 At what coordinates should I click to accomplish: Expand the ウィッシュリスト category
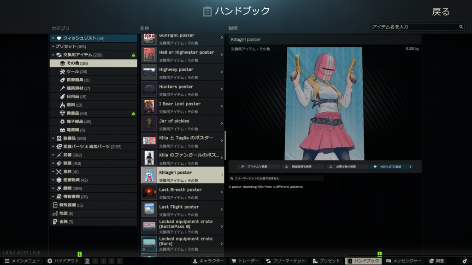click(x=53, y=38)
